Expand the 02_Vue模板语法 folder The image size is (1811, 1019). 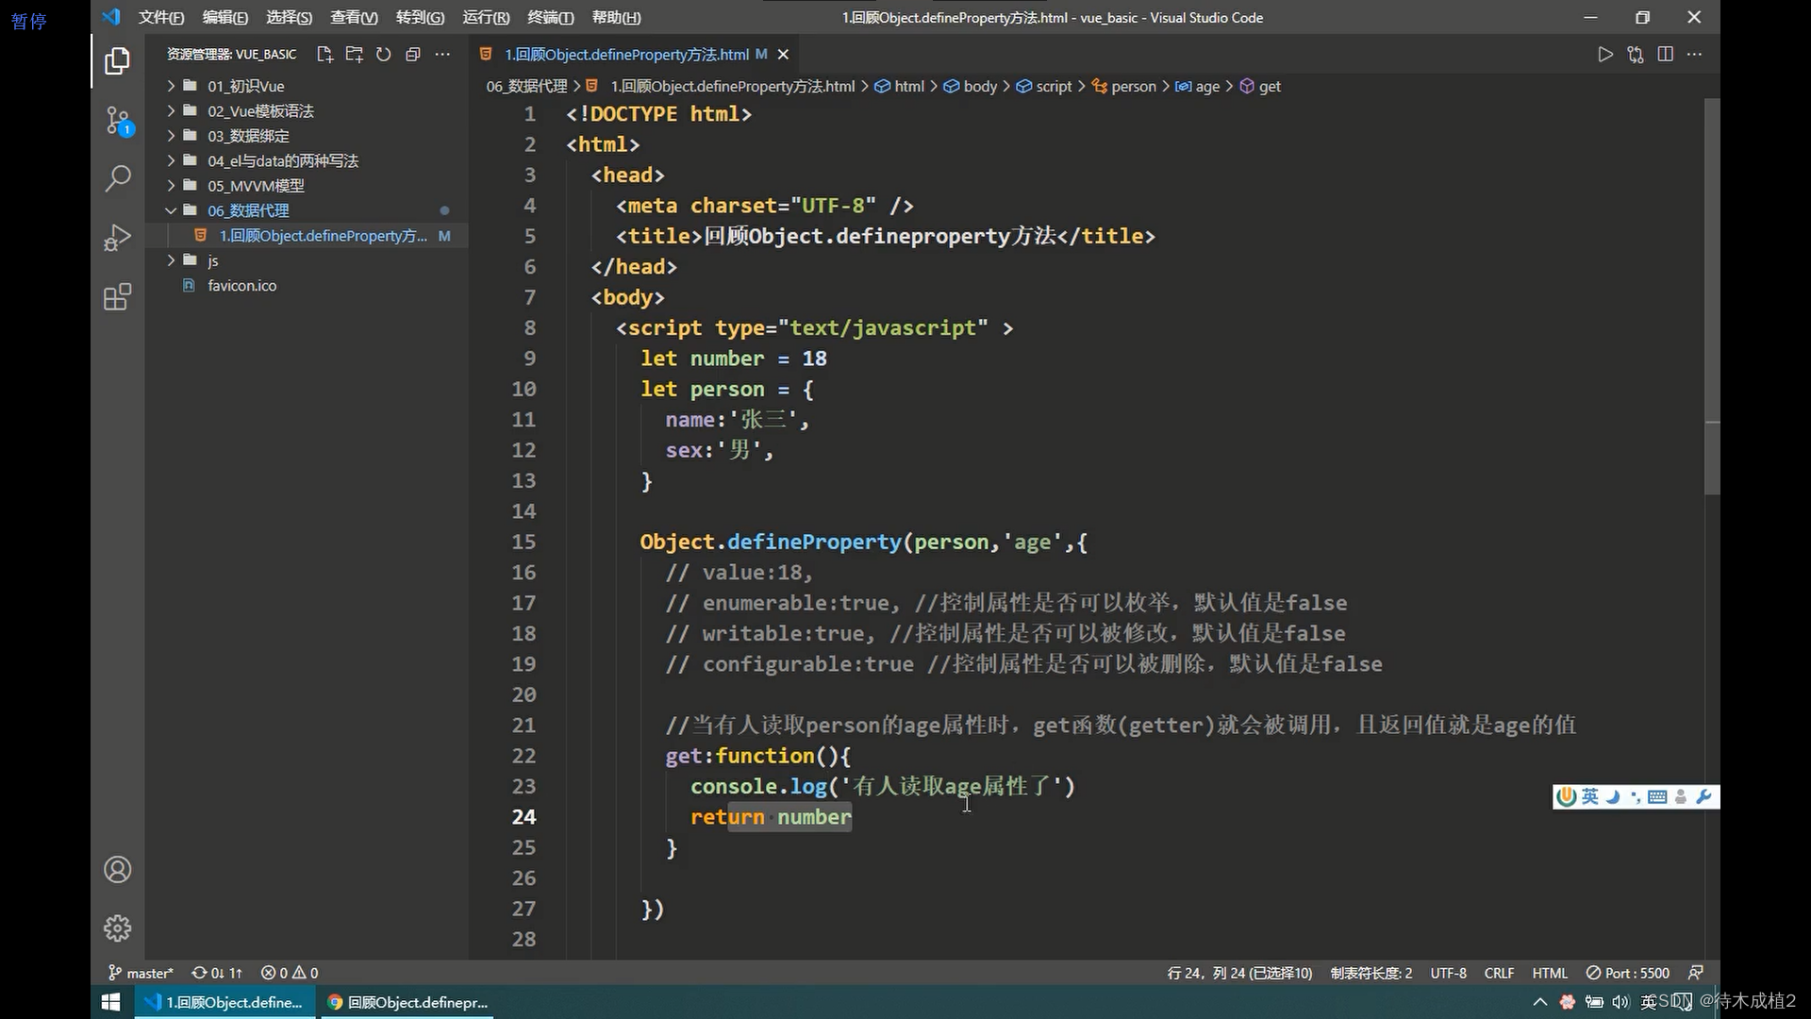pyautogui.click(x=307, y=111)
